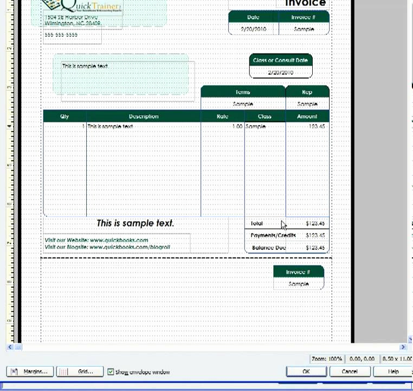This screenshot has width=413, height=391.
Task: Select bold italic 'This is sample text.'
Action: point(135,223)
